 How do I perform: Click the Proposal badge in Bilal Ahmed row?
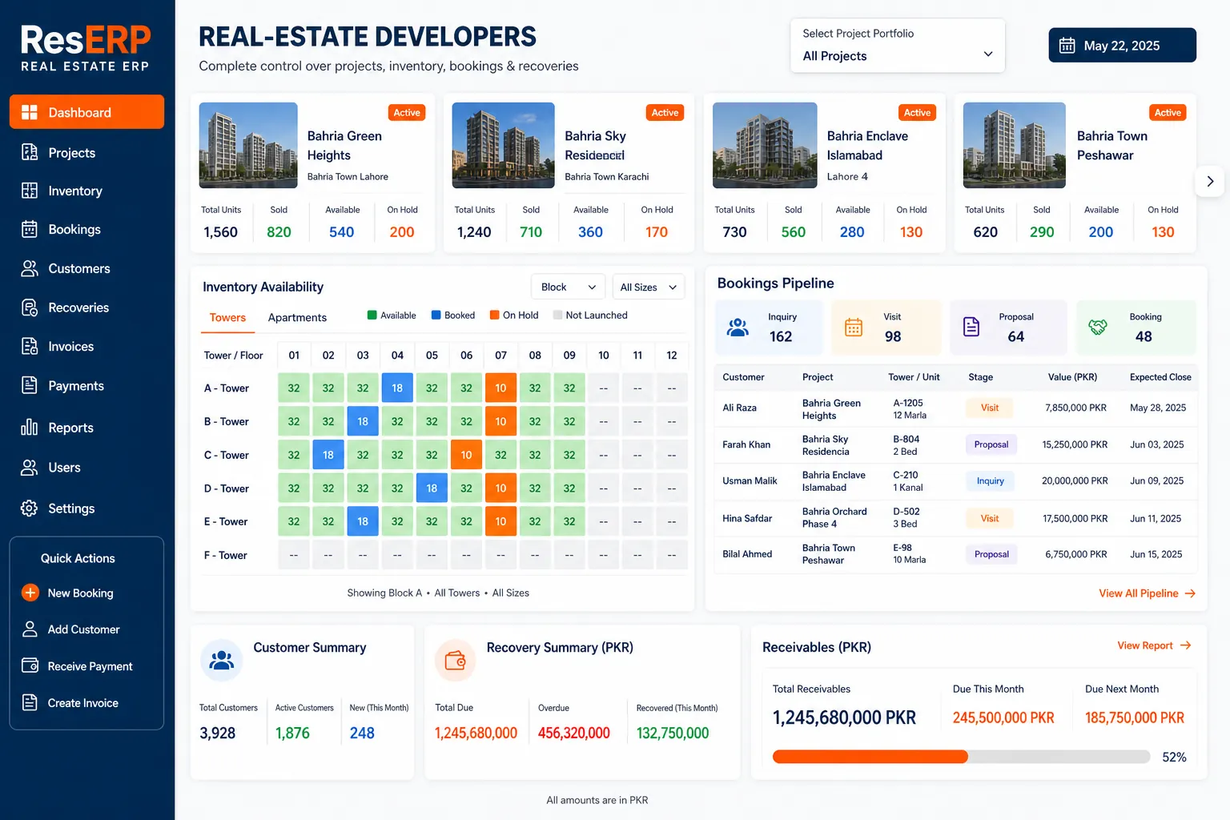point(991,554)
